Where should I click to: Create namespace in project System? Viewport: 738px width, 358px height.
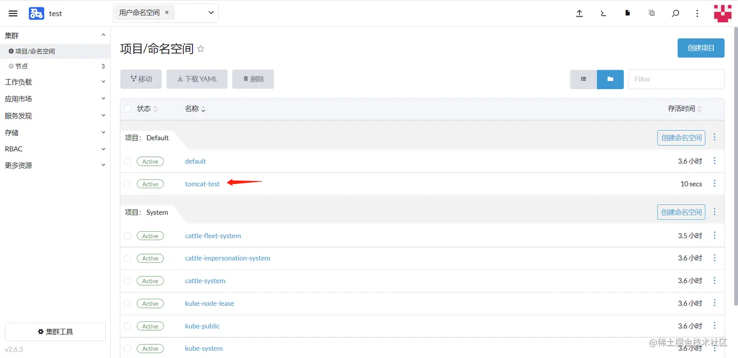pos(681,212)
